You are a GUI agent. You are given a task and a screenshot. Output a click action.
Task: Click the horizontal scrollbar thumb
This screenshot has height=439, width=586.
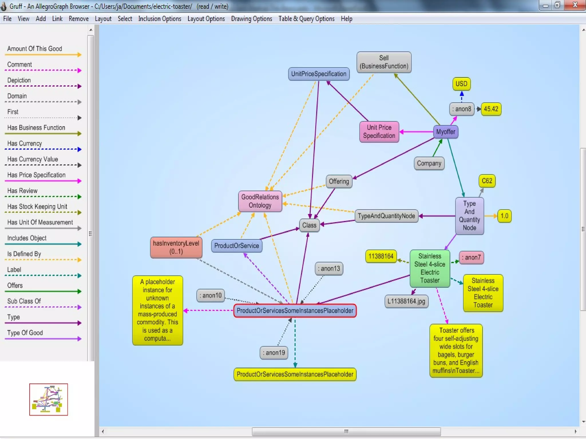[346, 432]
